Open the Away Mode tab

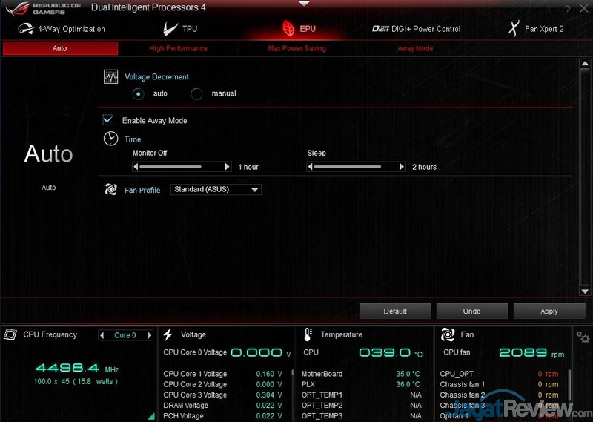pyautogui.click(x=415, y=48)
